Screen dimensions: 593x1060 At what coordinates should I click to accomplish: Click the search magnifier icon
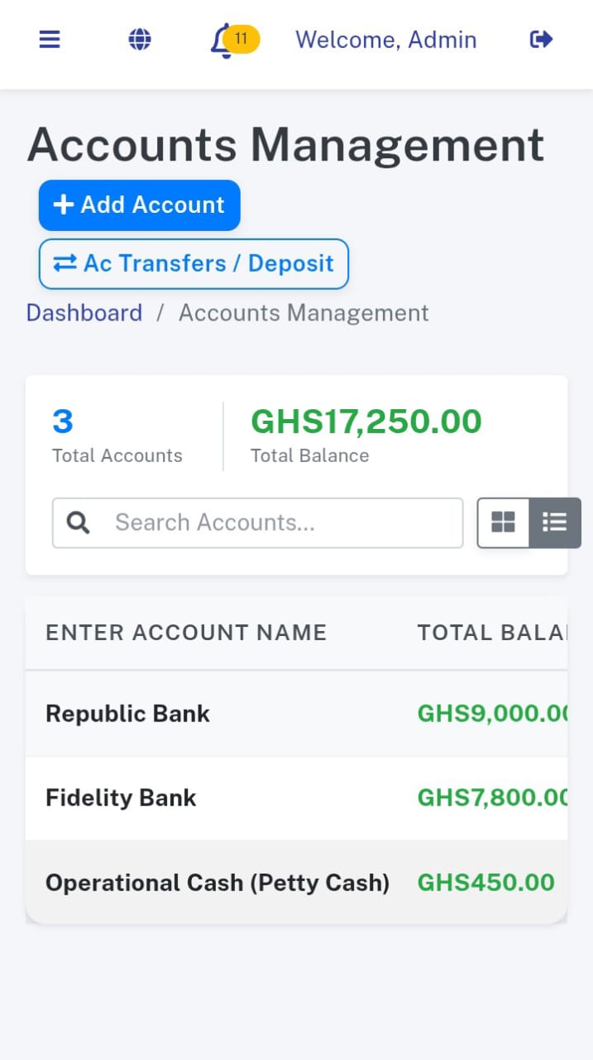pyautogui.click(x=79, y=523)
